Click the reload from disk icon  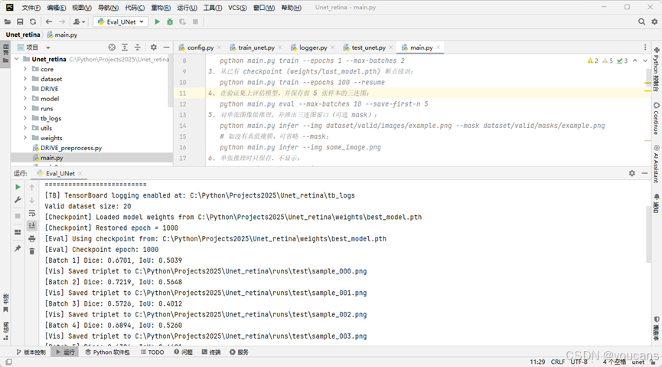[x=32, y=21]
